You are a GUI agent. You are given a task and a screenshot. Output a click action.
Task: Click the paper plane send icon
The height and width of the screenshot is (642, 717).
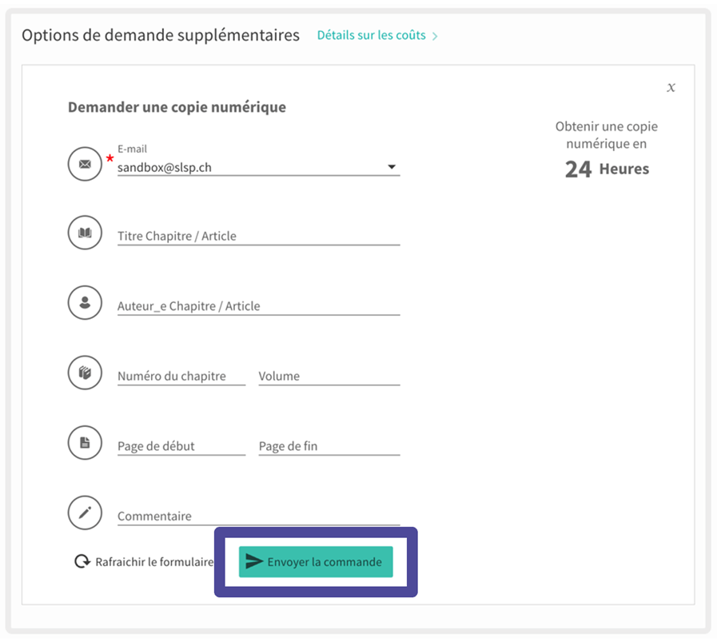254,562
